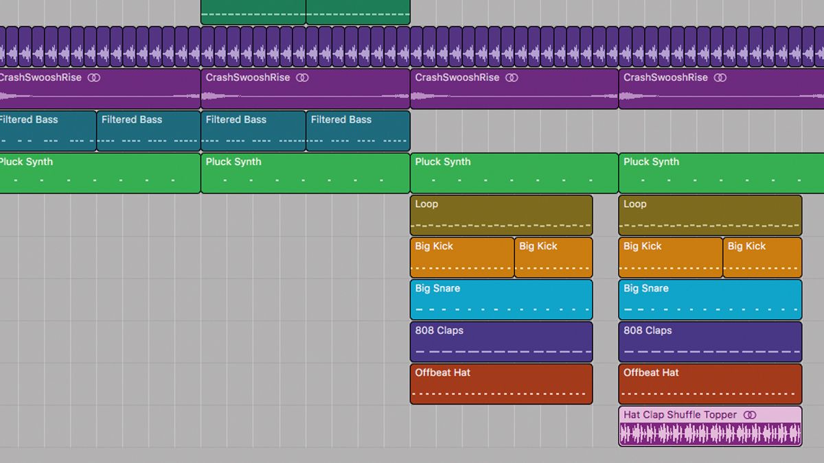Click the left Big Kick region in third column

[460, 257]
